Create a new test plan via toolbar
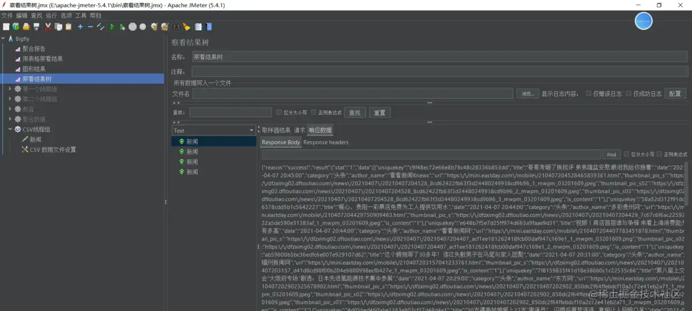 coord(6,27)
